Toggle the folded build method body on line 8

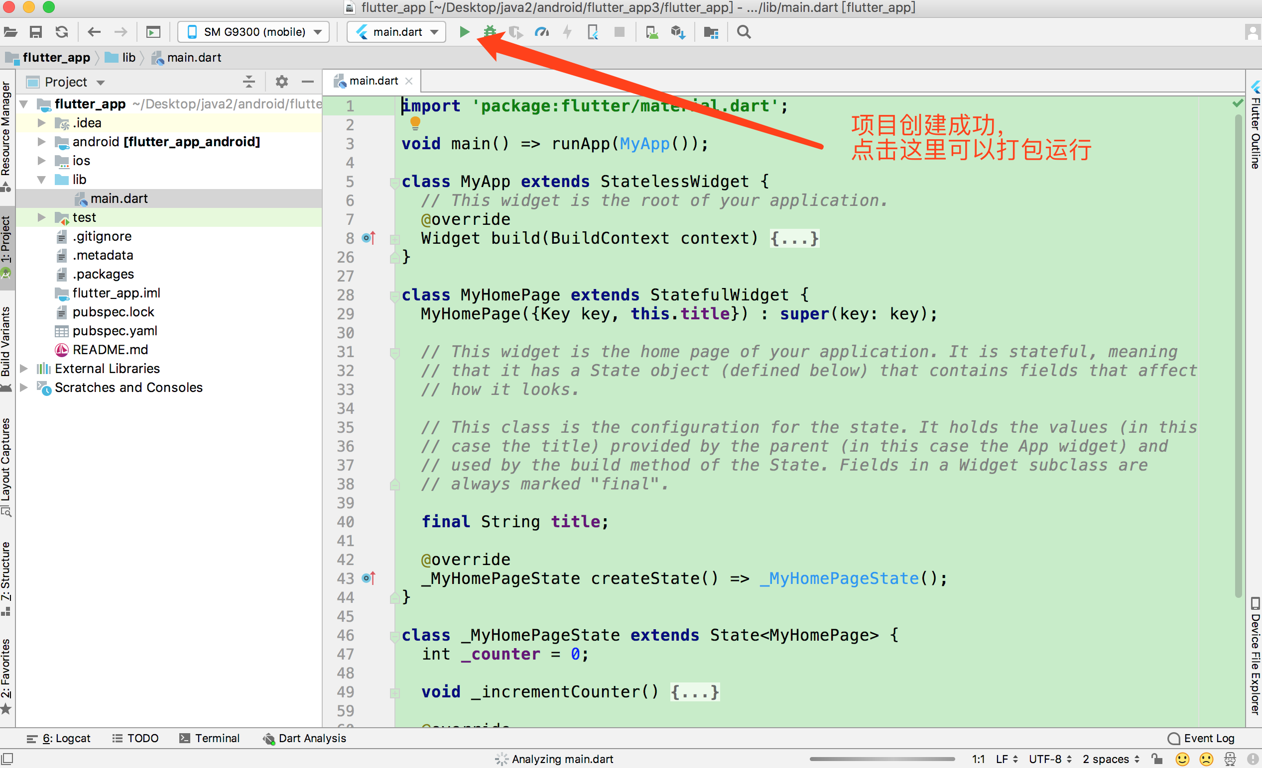tap(794, 238)
